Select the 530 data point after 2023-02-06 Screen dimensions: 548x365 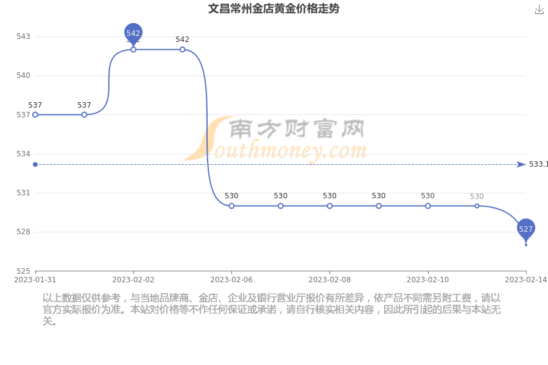(281, 206)
